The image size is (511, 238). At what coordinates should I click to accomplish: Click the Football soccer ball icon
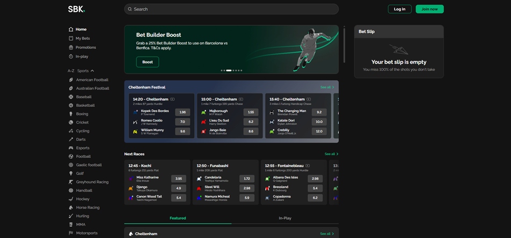point(70,156)
